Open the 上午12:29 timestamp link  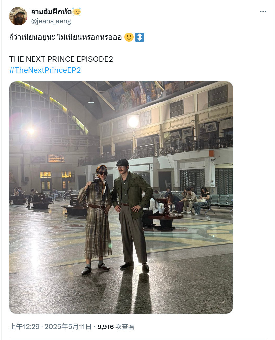(x=24, y=326)
